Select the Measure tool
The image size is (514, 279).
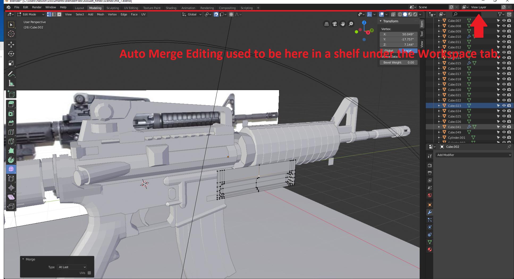pyautogui.click(x=11, y=83)
